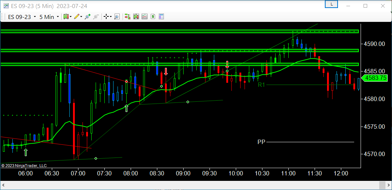Viewport: 392px width, 190px height.
Task: Click the horizontal scrollbar thumb
Action: (382, 185)
